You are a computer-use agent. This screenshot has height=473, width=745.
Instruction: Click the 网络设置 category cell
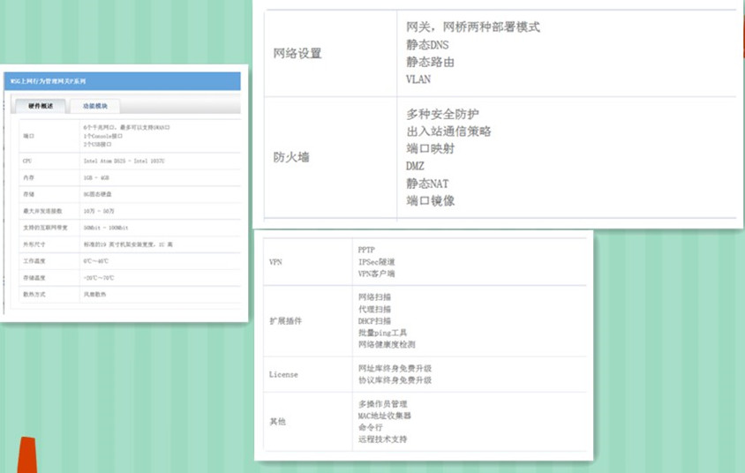[x=297, y=54]
